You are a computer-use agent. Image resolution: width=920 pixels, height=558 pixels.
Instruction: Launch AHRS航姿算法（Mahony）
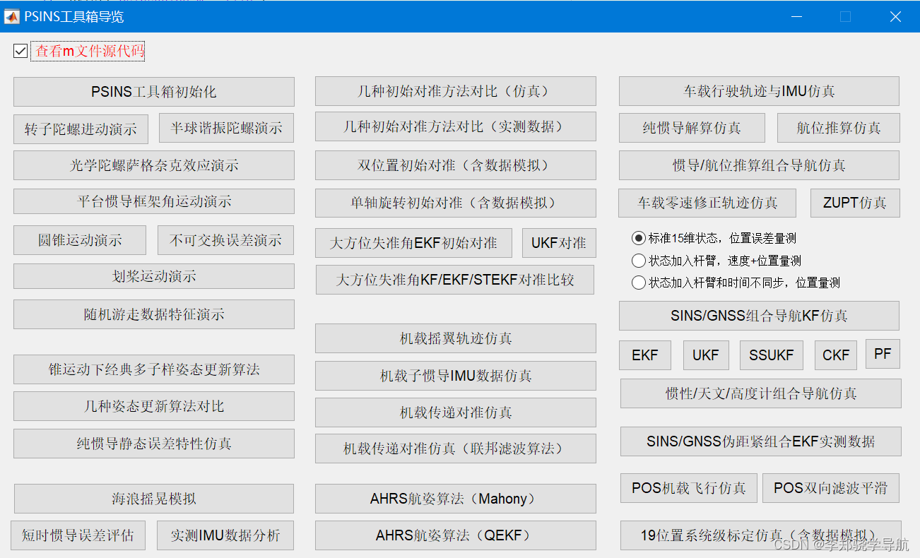pyautogui.click(x=456, y=499)
